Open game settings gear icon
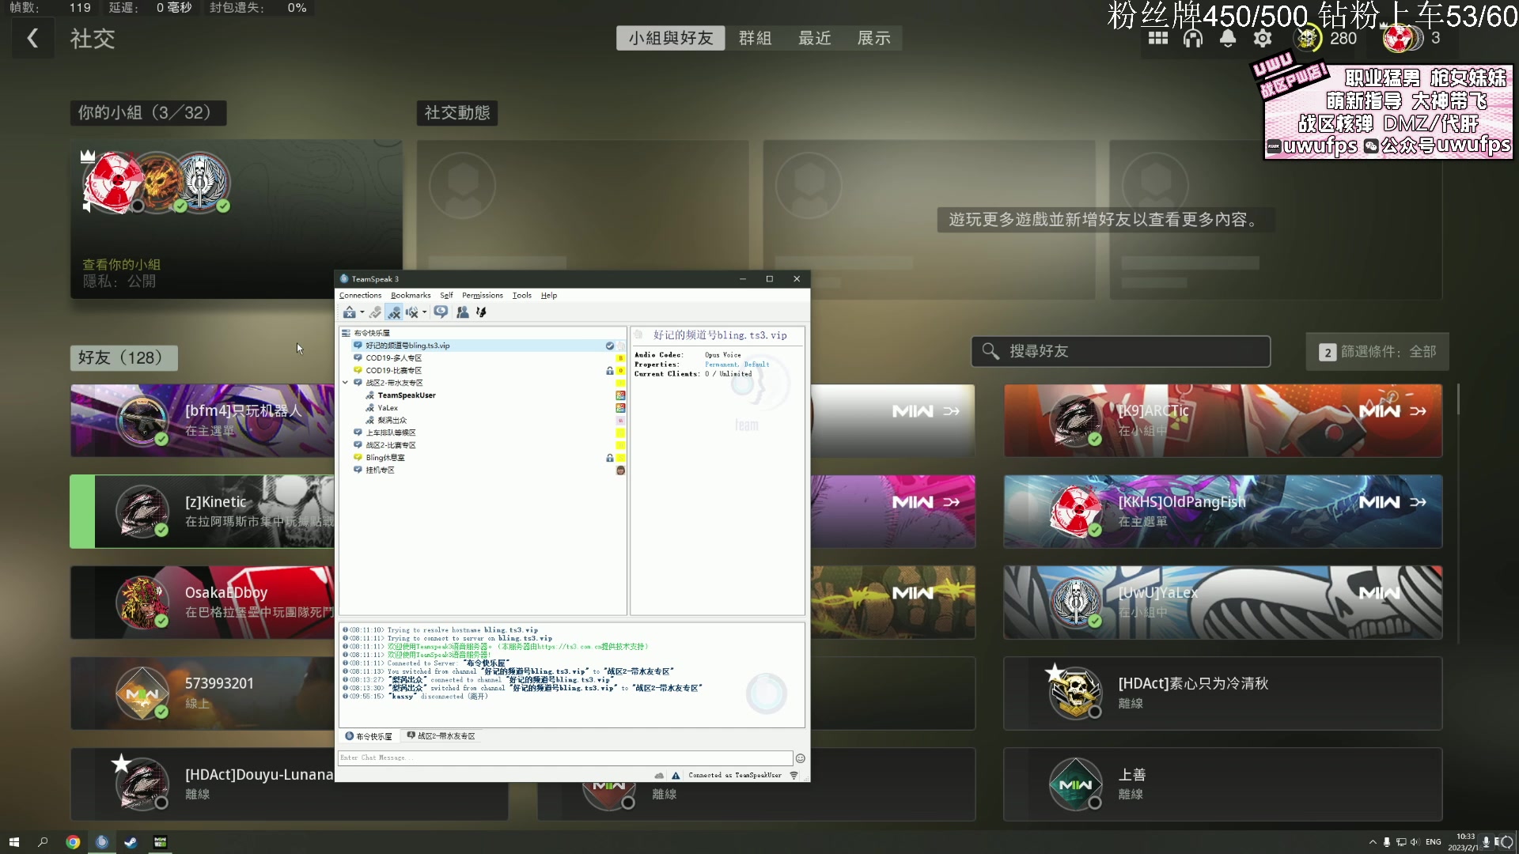This screenshot has width=1519, height=854. point(1263,38)
